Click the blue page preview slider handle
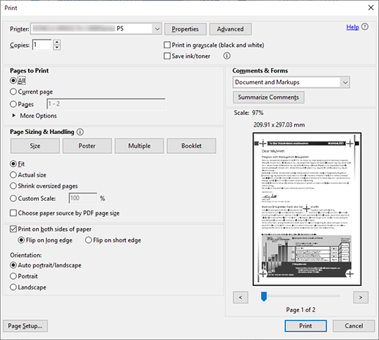 (264, 296)
